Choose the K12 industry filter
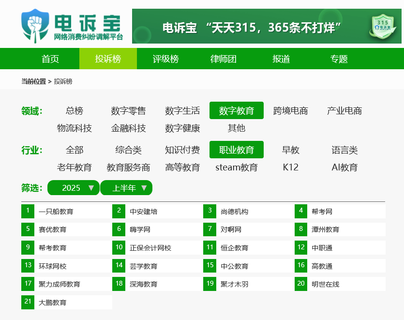The width and height of the screenshot is (404, 320). (x=291, y=168)
